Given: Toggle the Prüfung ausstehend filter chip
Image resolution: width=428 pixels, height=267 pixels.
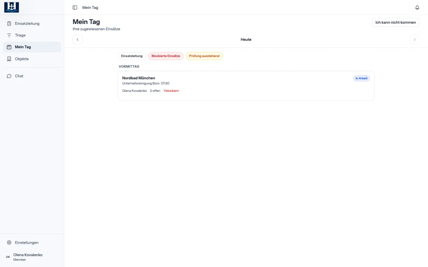Looking at the screenshot, I should tap(204, 56).
